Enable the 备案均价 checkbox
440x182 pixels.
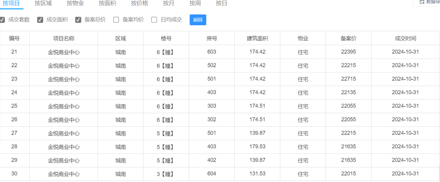tap(116, 20)
